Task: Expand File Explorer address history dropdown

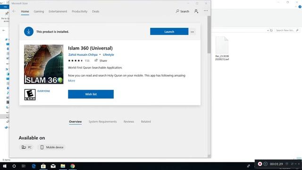Action: (x=268, y=30)
